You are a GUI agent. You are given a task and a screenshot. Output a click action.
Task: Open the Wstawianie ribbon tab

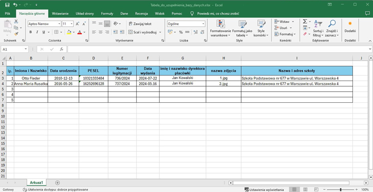point(61,13)
